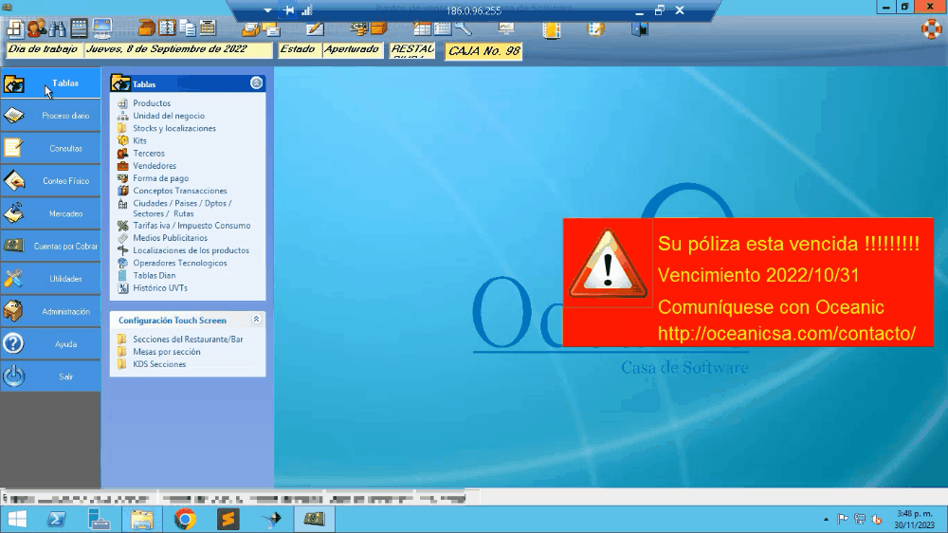Open the Proceso diario menu
The image size is (948, 533).
coord(51,116)
